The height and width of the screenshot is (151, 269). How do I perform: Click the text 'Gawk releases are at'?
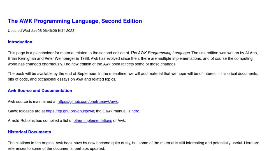(26, 111)
